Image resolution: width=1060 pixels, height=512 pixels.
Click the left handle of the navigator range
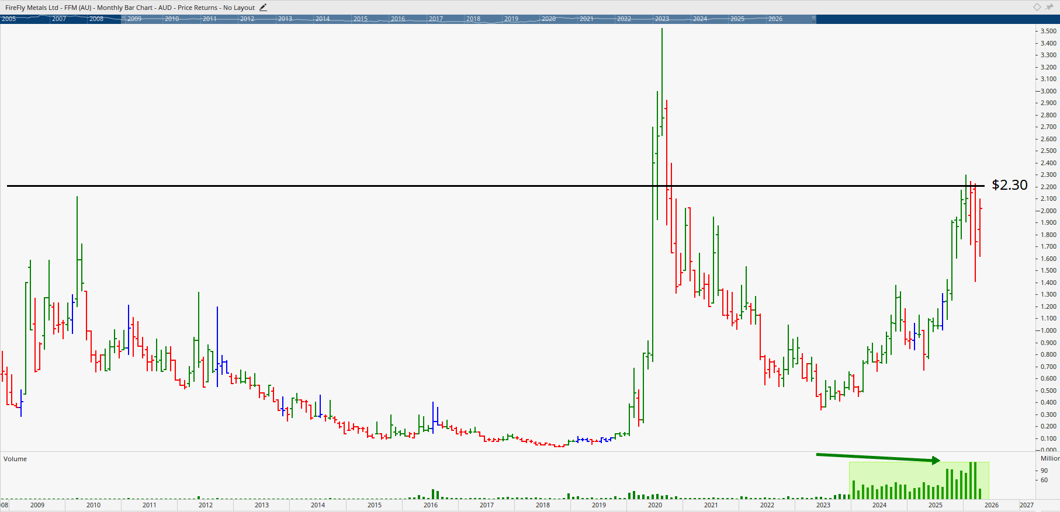pos(123,19)
